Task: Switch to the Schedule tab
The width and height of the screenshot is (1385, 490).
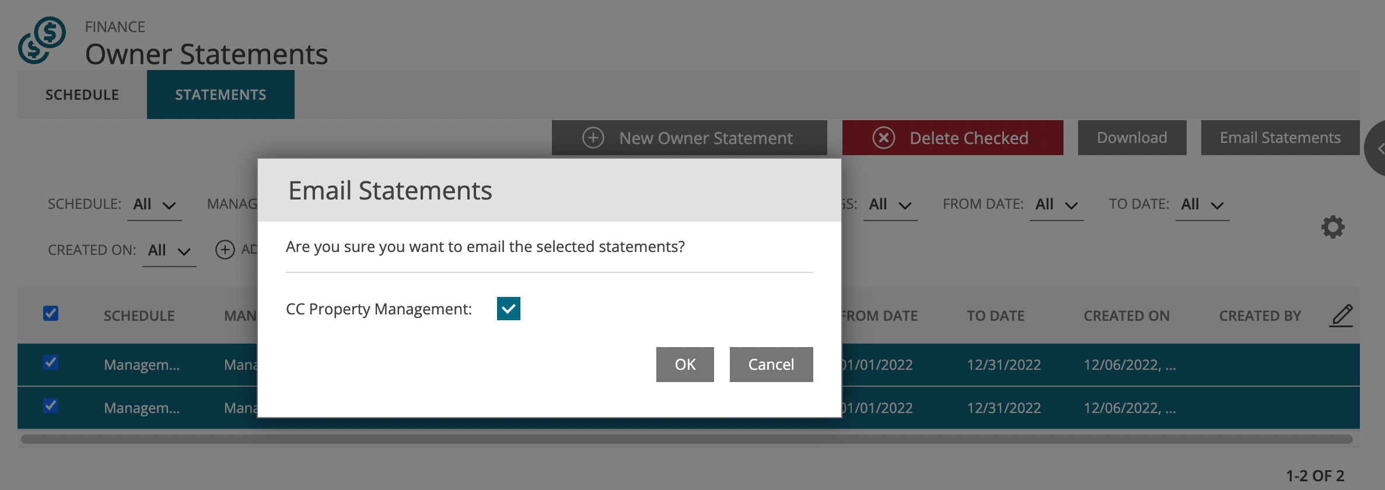Action: 82,94
